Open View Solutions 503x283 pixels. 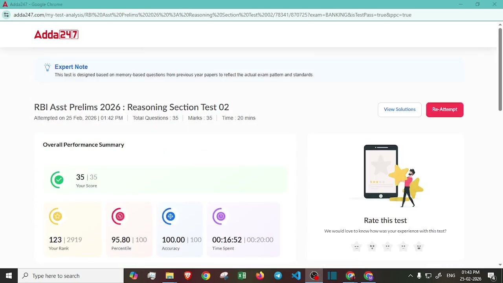[x=400, y=110]
